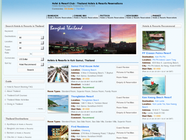Open the CHIANG MAI hotels navigation item
Image resolution: width=186 pixels, height=140 pixels.
point(86,16)
